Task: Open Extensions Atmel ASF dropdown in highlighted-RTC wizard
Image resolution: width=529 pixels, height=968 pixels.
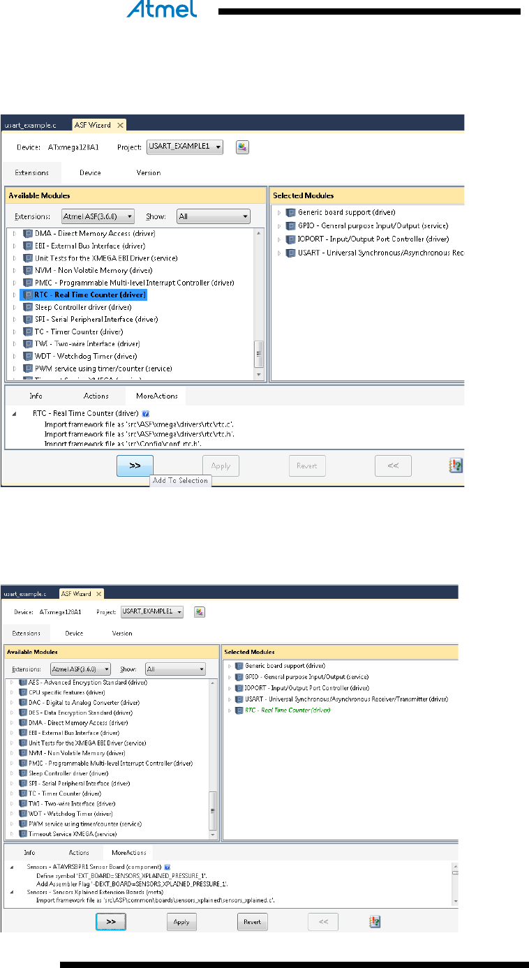Action: (x=98, y=216)
